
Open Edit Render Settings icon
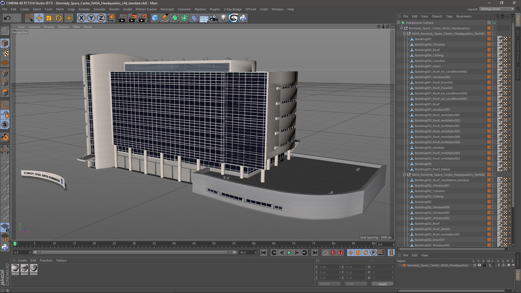(x=142, y=18)
